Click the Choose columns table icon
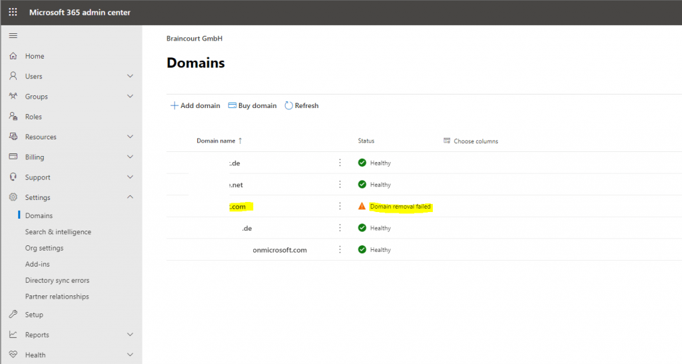 pyautogui.click(x=447, y=141)
